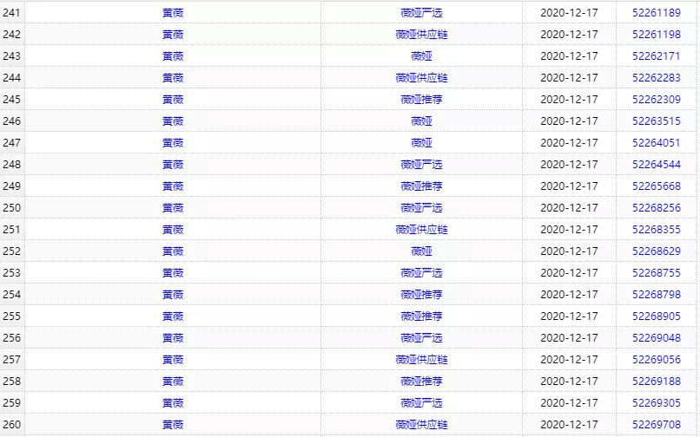Viewport: 700px width, 437px height.
Task: Open applicant 黄薇 link in row 249
Action: click(x=173, y=186)
